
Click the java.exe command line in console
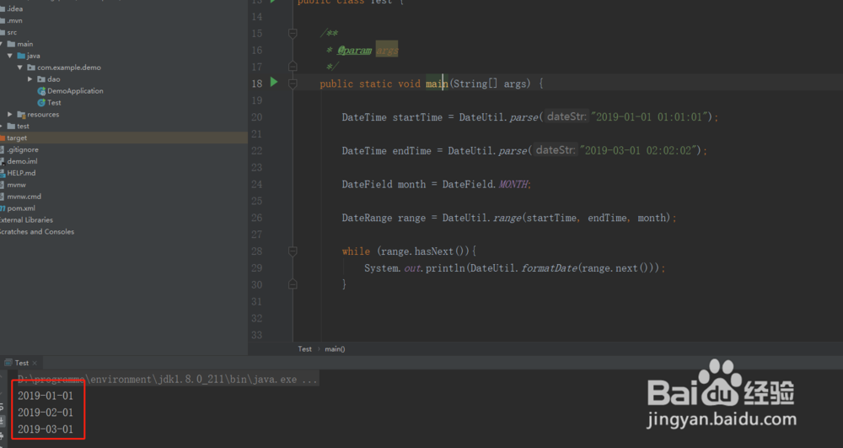[167, 379]
